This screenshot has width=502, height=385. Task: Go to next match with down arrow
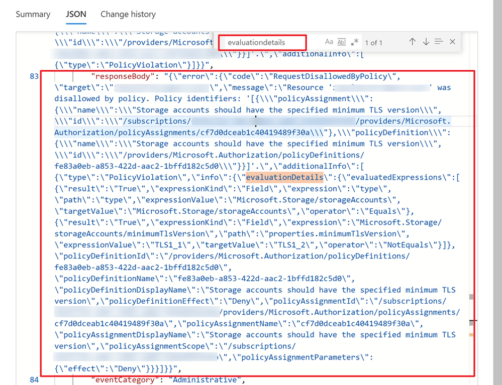[426, 42]
